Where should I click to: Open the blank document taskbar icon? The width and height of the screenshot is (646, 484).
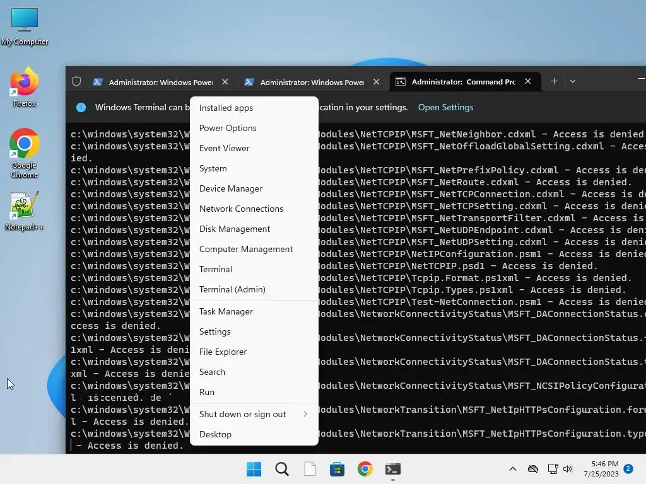310,469
